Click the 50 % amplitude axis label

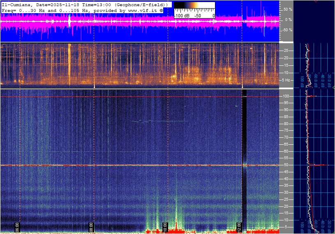287,9
